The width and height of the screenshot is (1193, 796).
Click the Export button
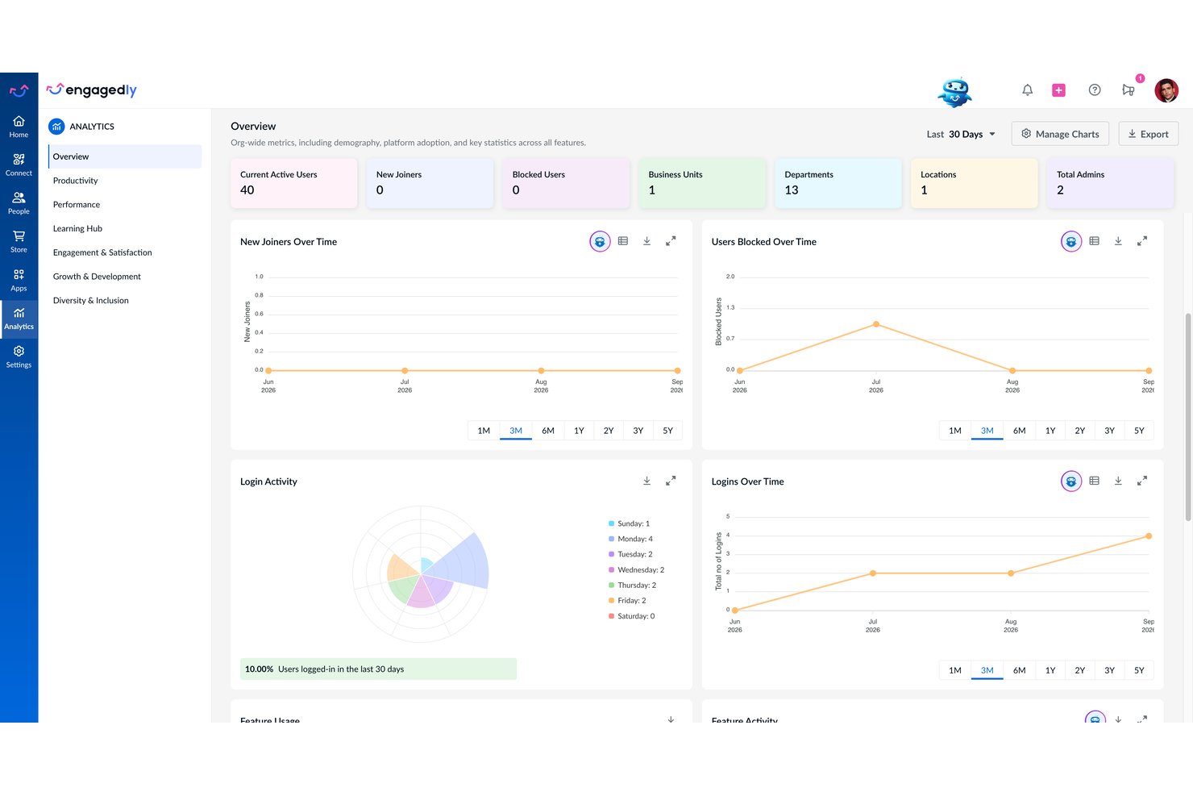click(x=1148, y=134)
